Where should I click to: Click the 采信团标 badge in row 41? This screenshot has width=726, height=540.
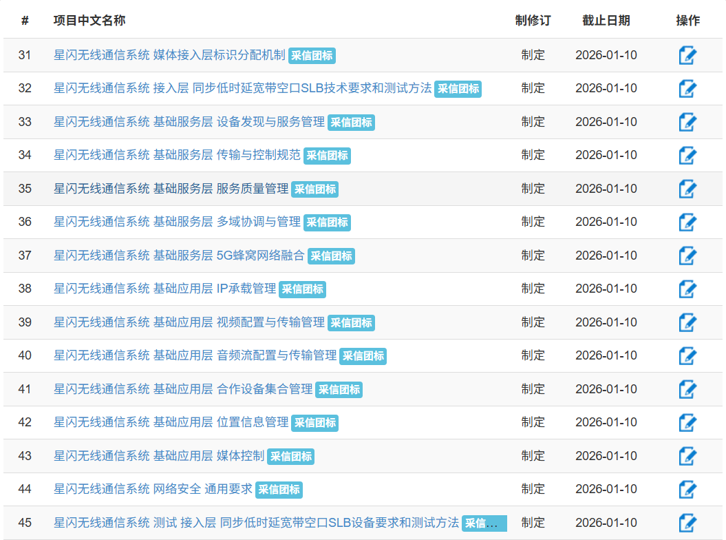click(339, 390)
